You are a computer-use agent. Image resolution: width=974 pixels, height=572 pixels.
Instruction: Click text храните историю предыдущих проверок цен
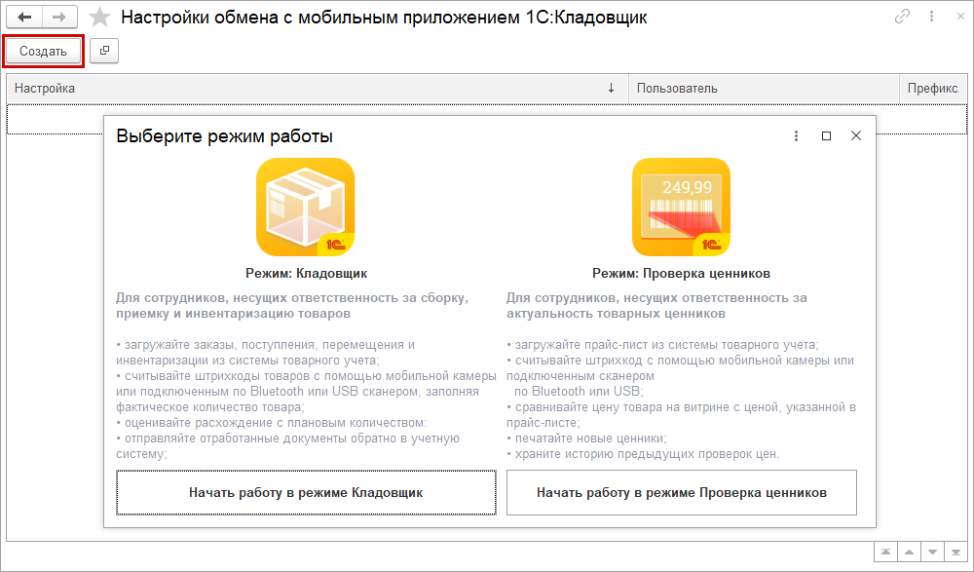tap(648, 454)
